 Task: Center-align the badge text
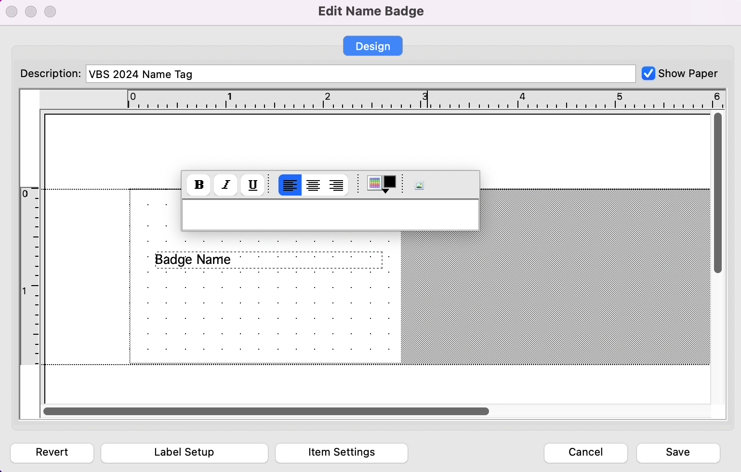pyautogui.click(x=313, y=185)
